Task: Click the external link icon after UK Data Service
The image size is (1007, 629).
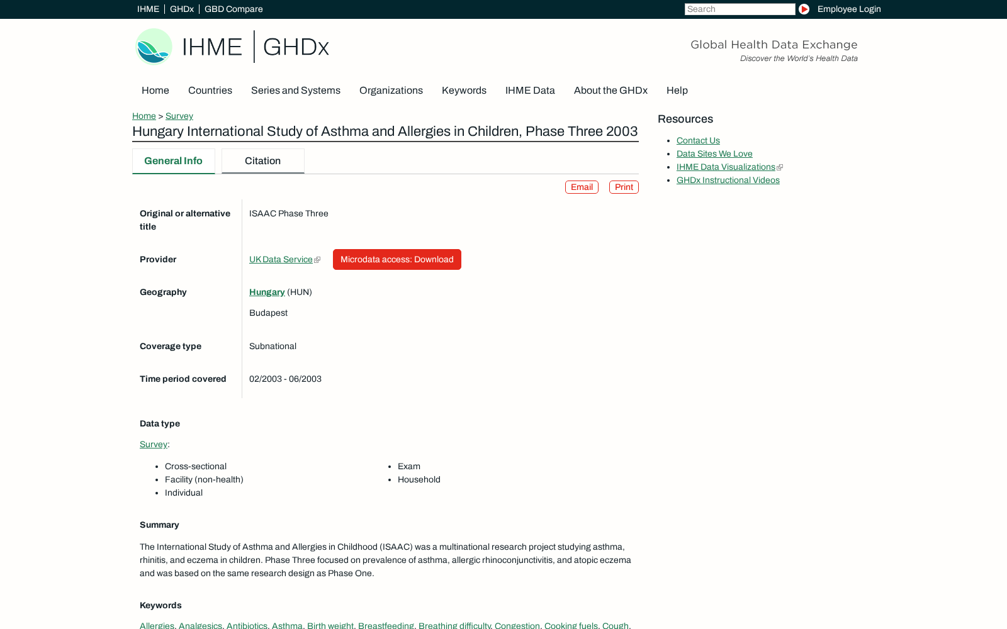Action: click(317, 260)
